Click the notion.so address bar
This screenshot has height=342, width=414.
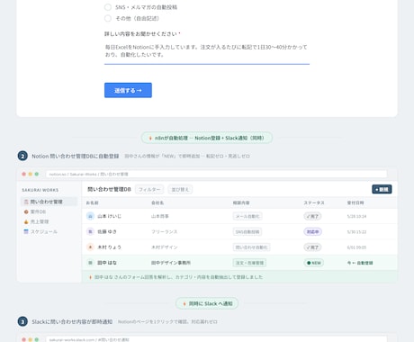click(x=216, y=174)
